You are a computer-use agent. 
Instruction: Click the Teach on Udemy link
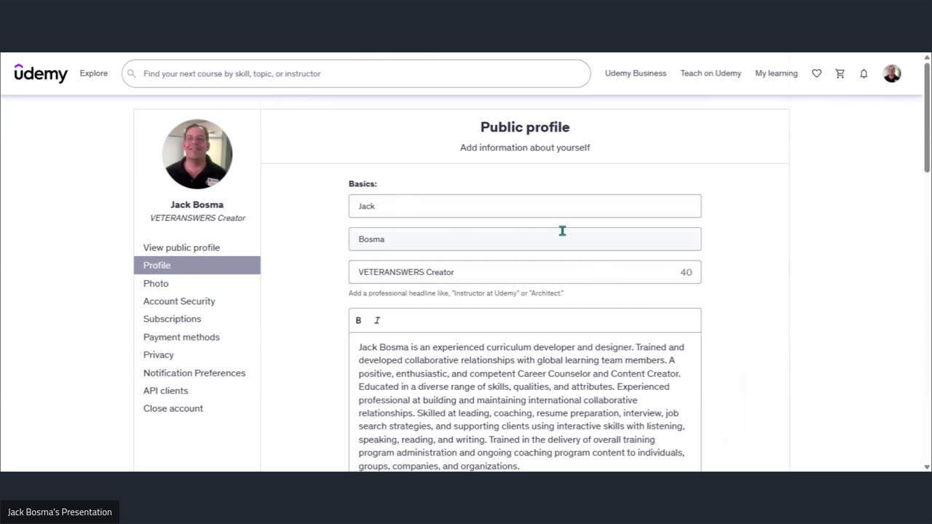(x=711, y=74)
